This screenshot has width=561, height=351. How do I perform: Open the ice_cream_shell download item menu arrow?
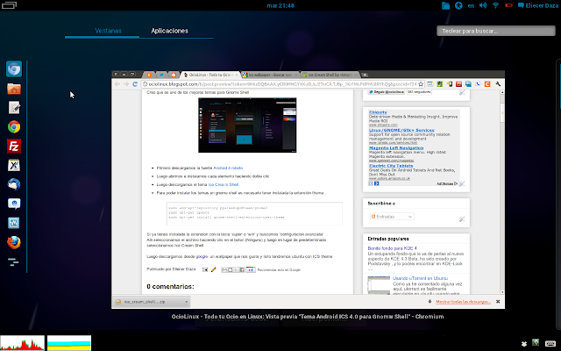[x=187, y=302]
